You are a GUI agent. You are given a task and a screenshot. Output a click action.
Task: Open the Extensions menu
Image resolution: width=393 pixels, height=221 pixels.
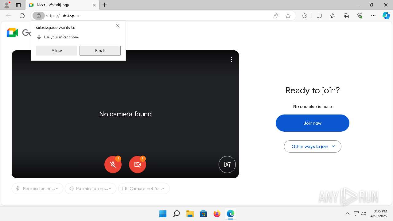point(304,16)
